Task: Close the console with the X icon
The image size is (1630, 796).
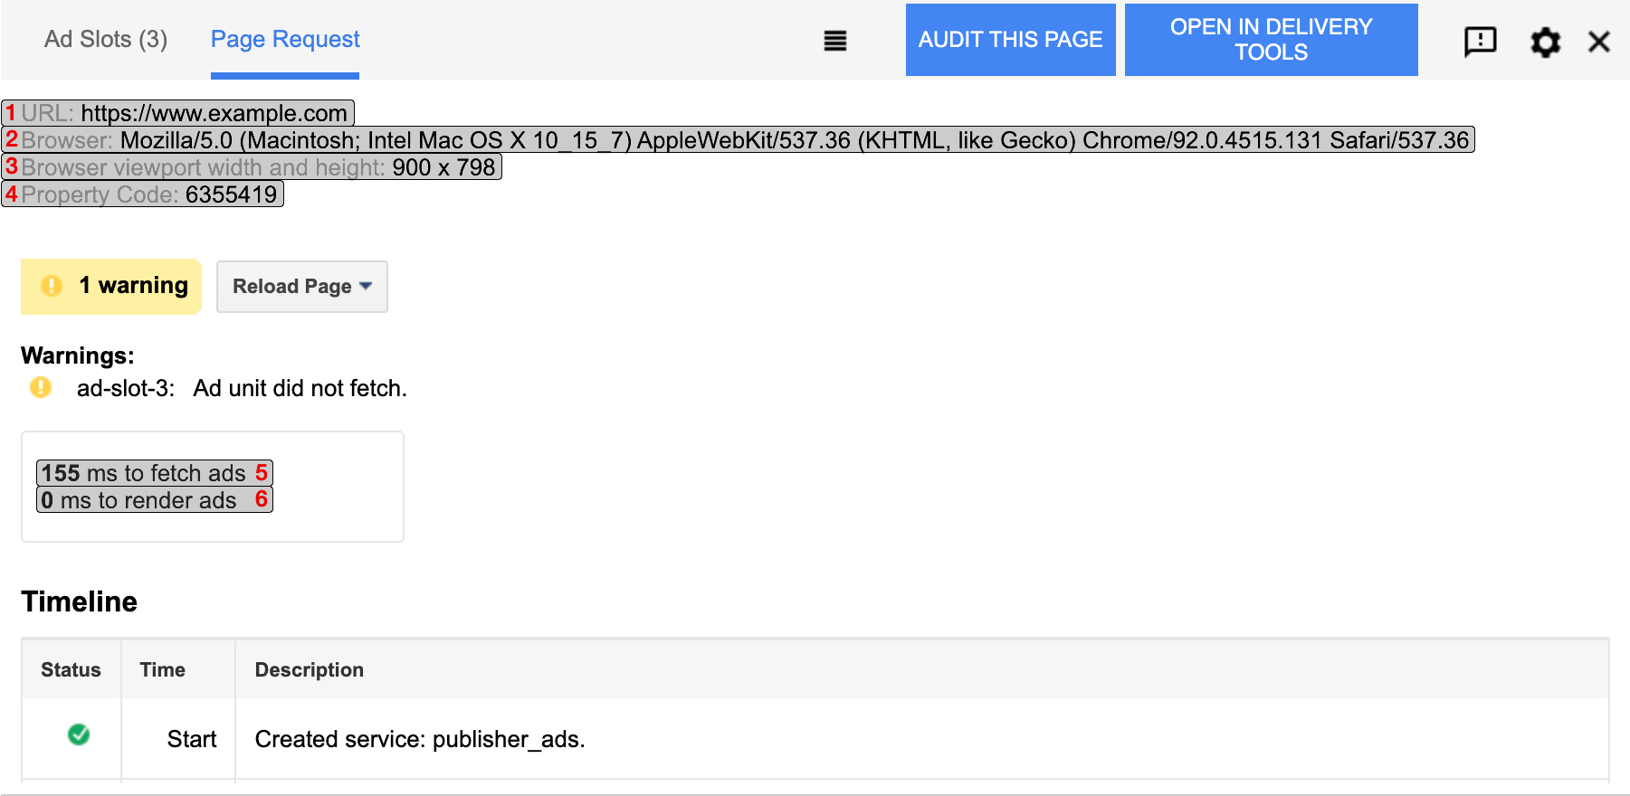Action: coord(1598,42)
